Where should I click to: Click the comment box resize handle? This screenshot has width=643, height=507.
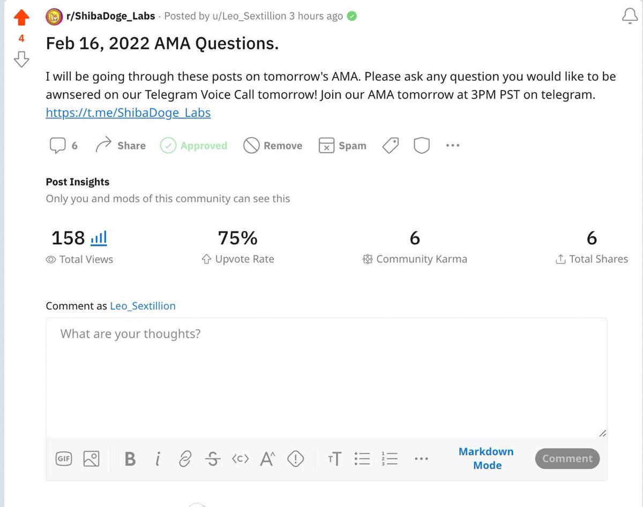point(602,433)
